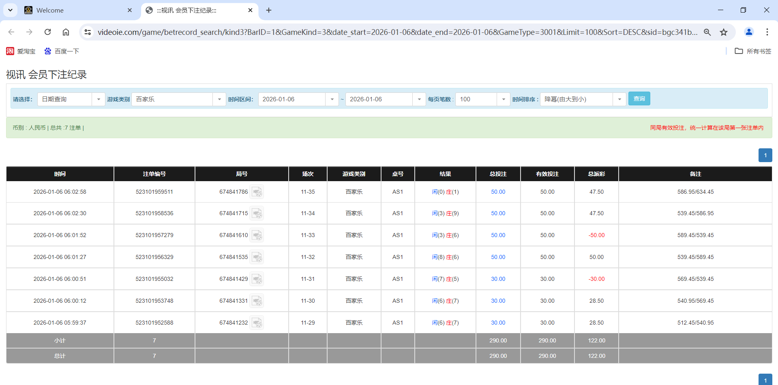Viewport: 778px width, 385px height.
Task: Click the browser Home icon
Action: 66,32
